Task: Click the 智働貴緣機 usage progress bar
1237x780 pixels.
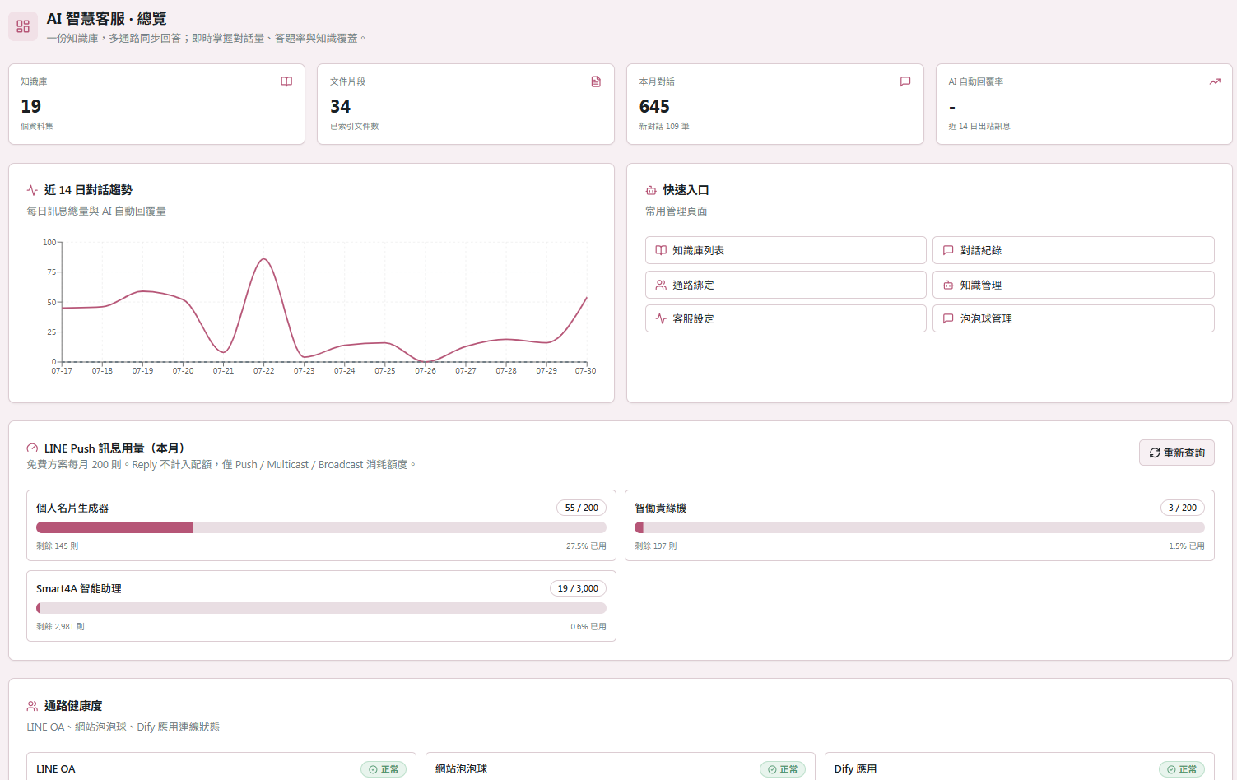Action: (x=919, y=527)
